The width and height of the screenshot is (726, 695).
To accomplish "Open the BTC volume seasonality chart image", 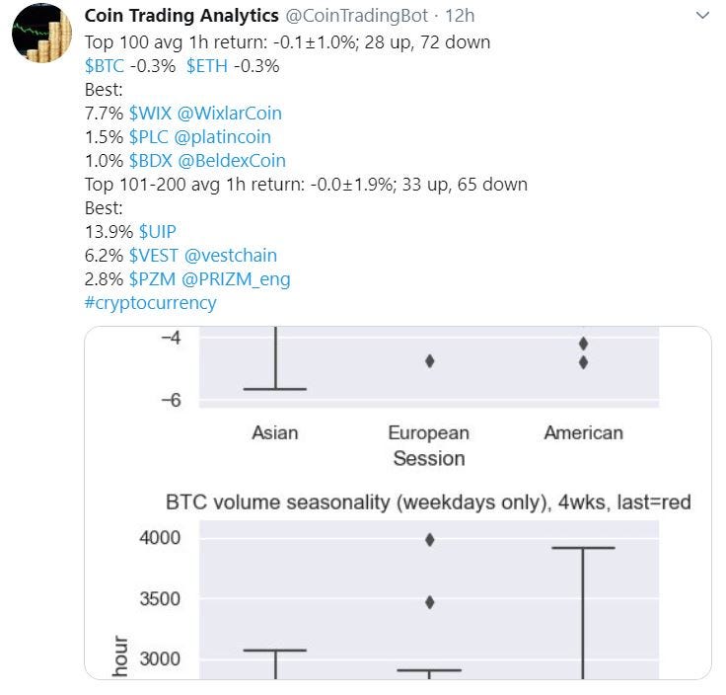I will 398,502.
